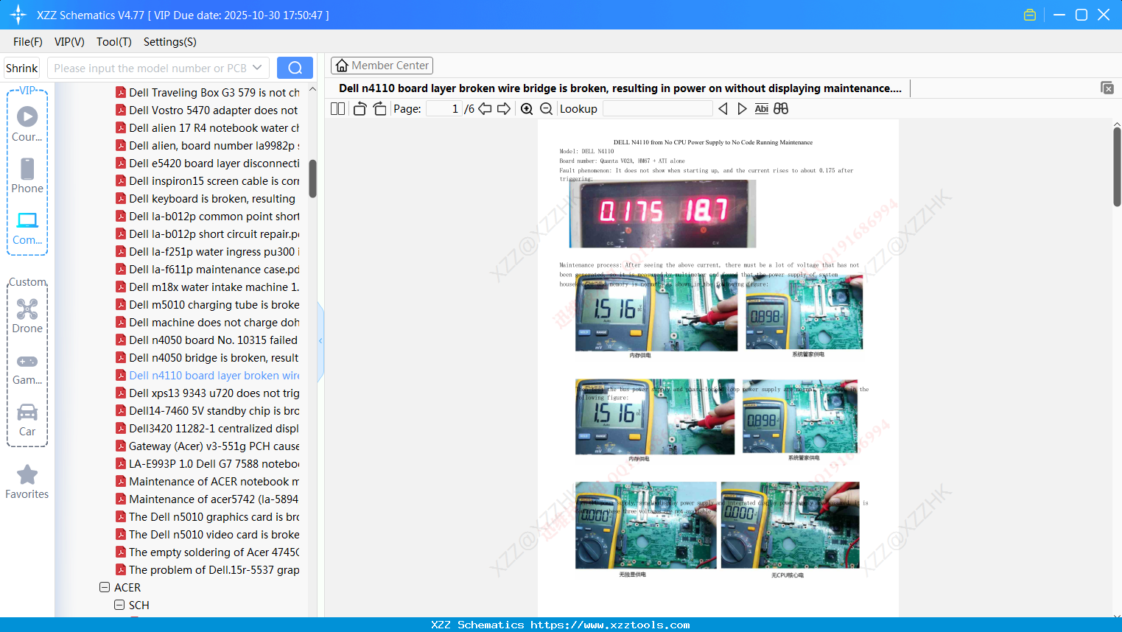1122x632 pixels.
Task: Zoom in on the document
Action: [527, 108]
